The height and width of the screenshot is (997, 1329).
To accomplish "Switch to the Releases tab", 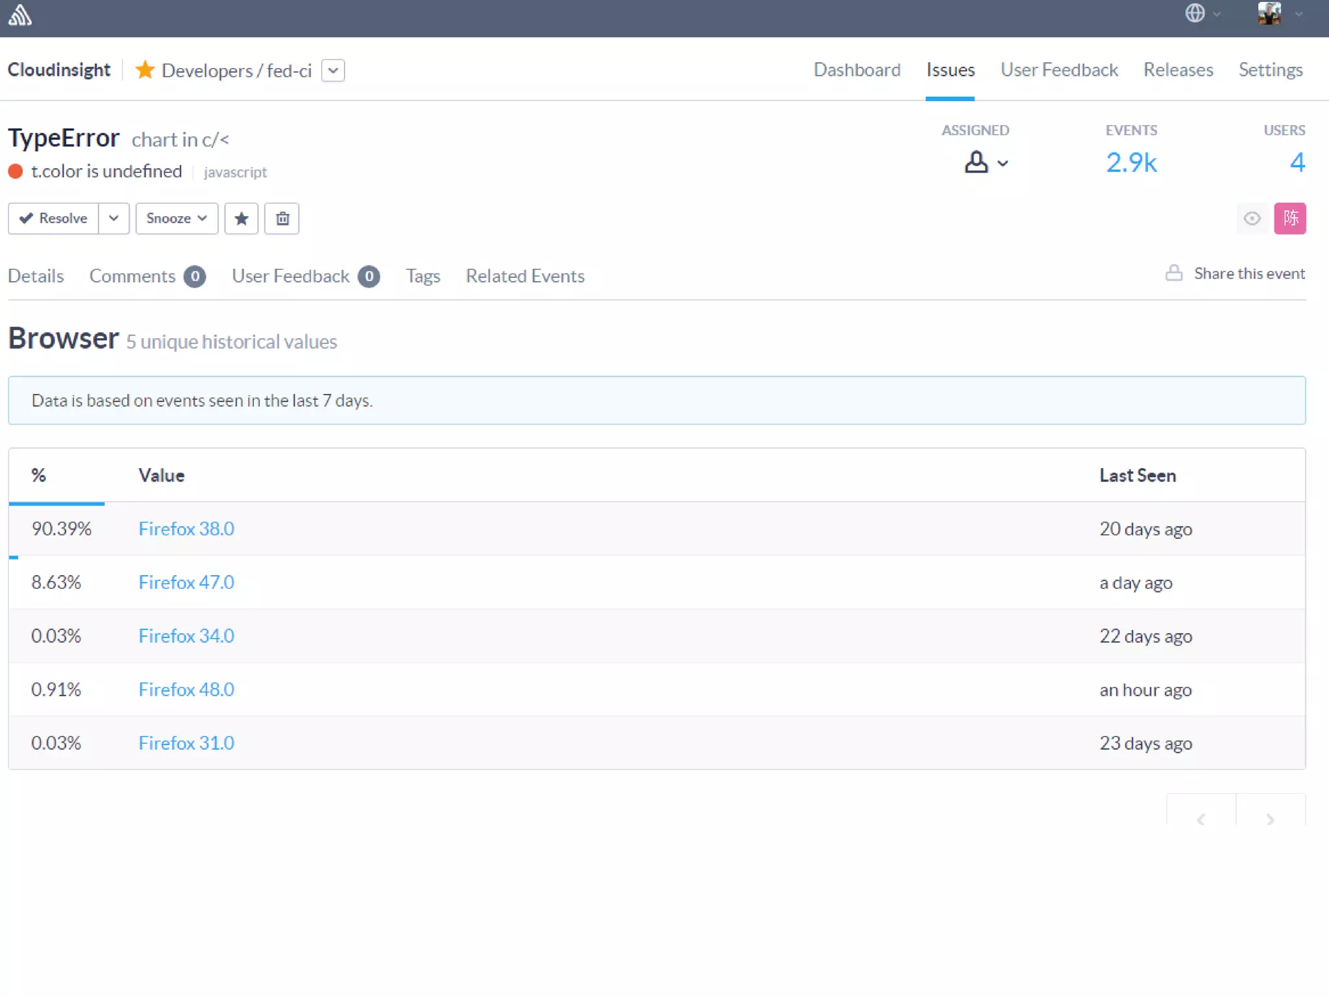I will coord(1178,69).
